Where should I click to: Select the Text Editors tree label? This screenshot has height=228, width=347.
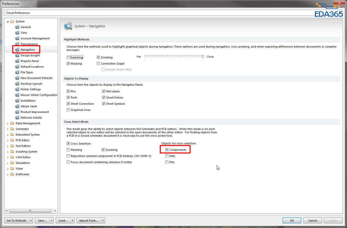23,146
